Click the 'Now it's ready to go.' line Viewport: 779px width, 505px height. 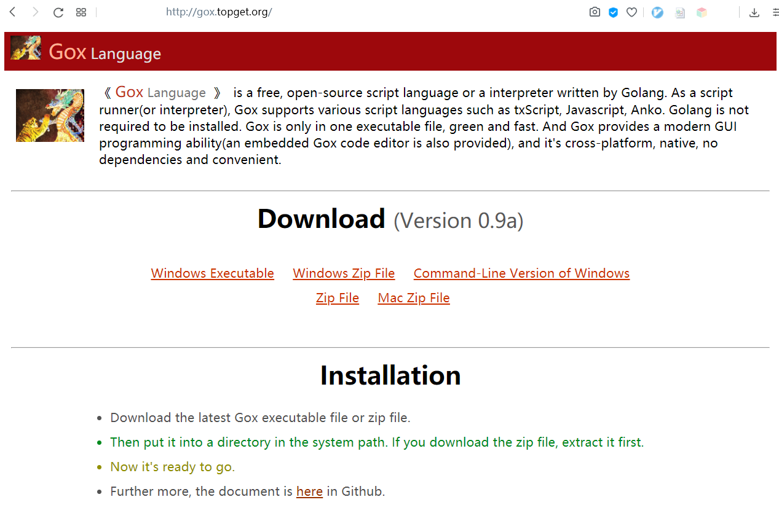172,467
